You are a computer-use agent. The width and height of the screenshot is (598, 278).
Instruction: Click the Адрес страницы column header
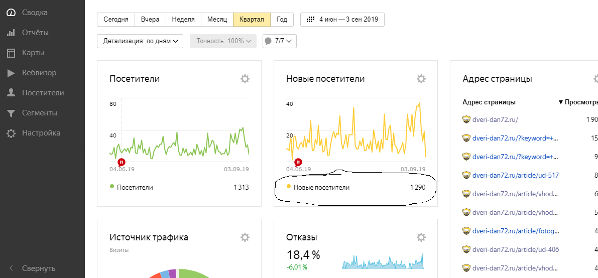point(489,102)
